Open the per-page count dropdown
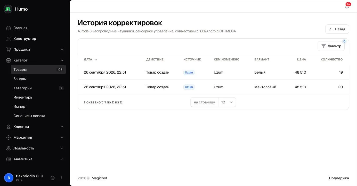Image resolution: width=357 pixels, height=186 pixels. (x=227, y=102)
